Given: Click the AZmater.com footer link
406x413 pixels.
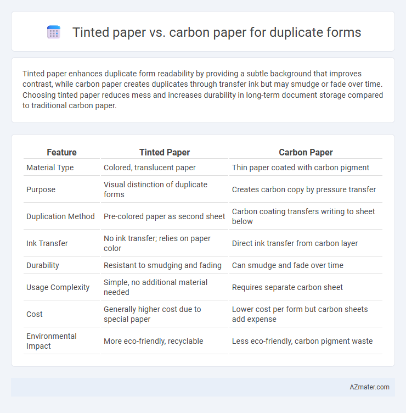Looking at the screenshot, I should click(369, 387).
